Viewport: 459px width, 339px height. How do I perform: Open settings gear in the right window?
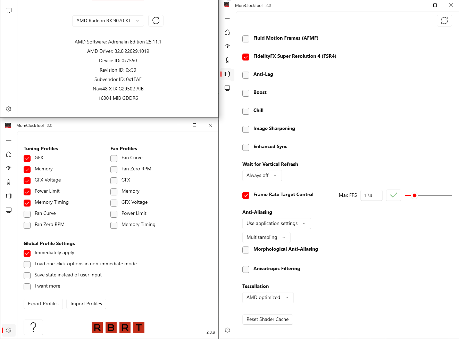point(227,330)
